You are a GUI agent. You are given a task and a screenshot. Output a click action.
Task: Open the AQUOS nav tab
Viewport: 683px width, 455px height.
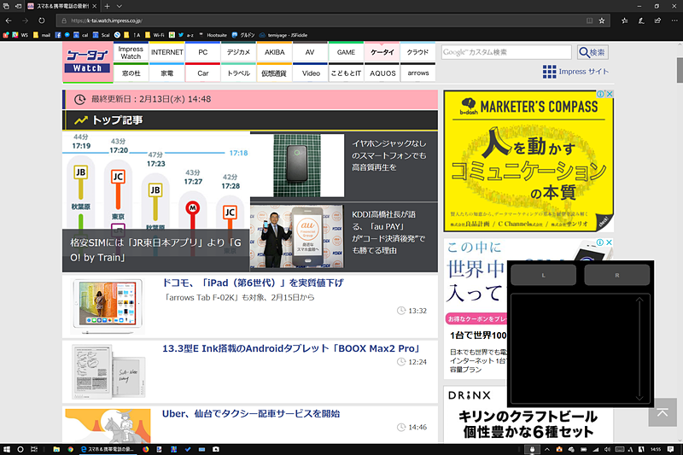pyautogui.click(x=382, y=73)
